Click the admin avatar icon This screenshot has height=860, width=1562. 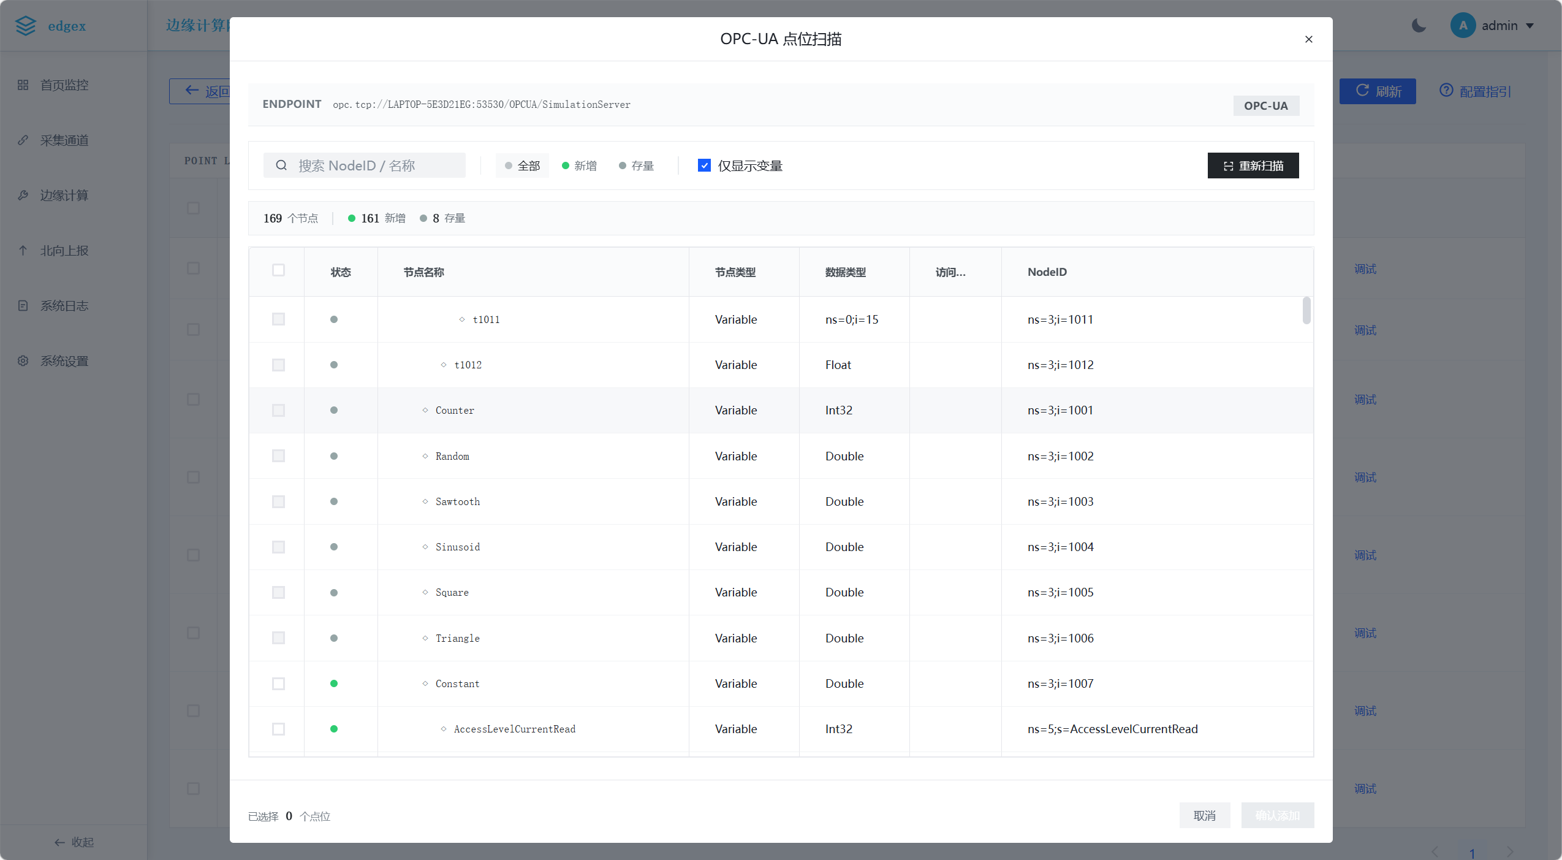coord(1463,26)
